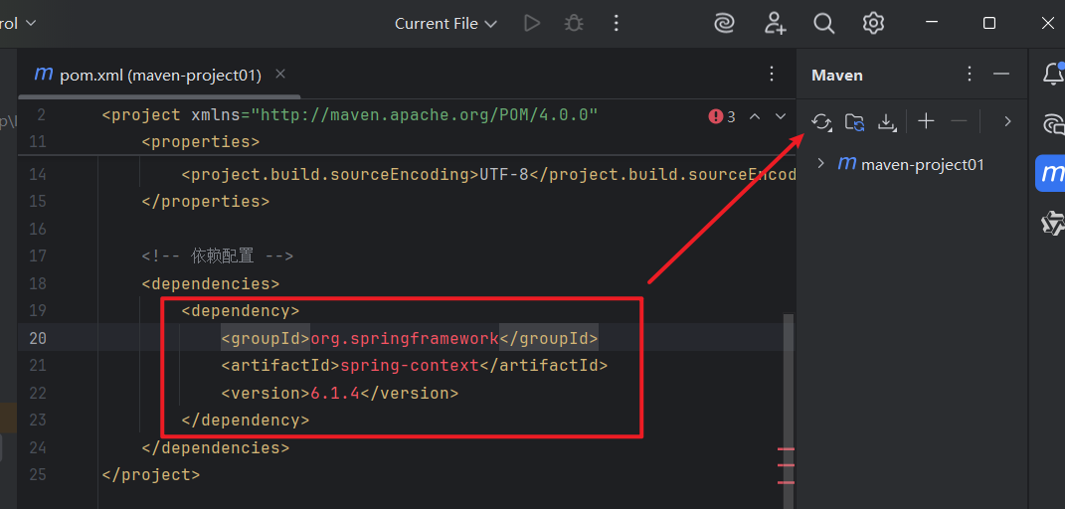This screenshot has height=509, width=1065.
Task: Add a Maven project with plus icon
Action: pos(926,121)
